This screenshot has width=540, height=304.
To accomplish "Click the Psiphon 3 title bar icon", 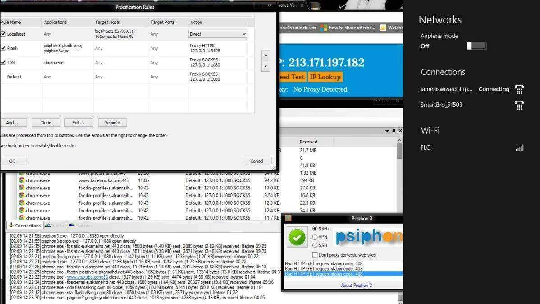I will (288, 218).
